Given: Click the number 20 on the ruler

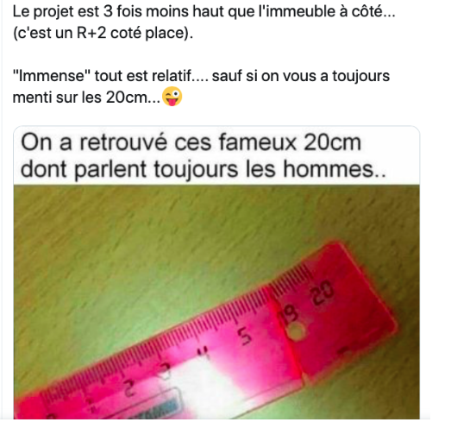Looking at the screenshot, I should [x=323, y=293].
